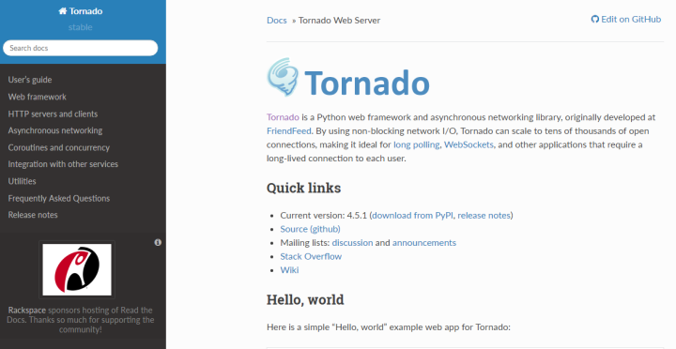Click the Quick links heading

(303, 189)
